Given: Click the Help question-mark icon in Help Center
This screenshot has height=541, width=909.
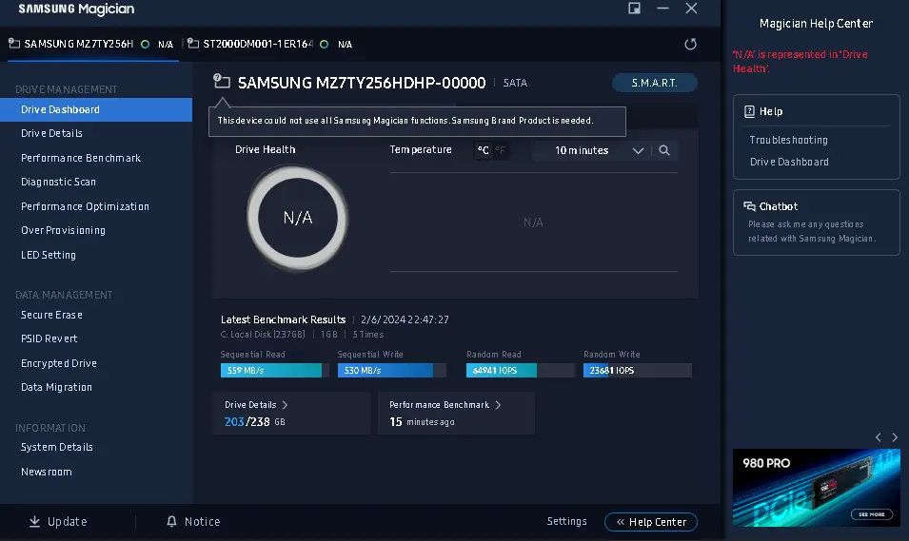Looking at the screenshot, I should [750, 111].
